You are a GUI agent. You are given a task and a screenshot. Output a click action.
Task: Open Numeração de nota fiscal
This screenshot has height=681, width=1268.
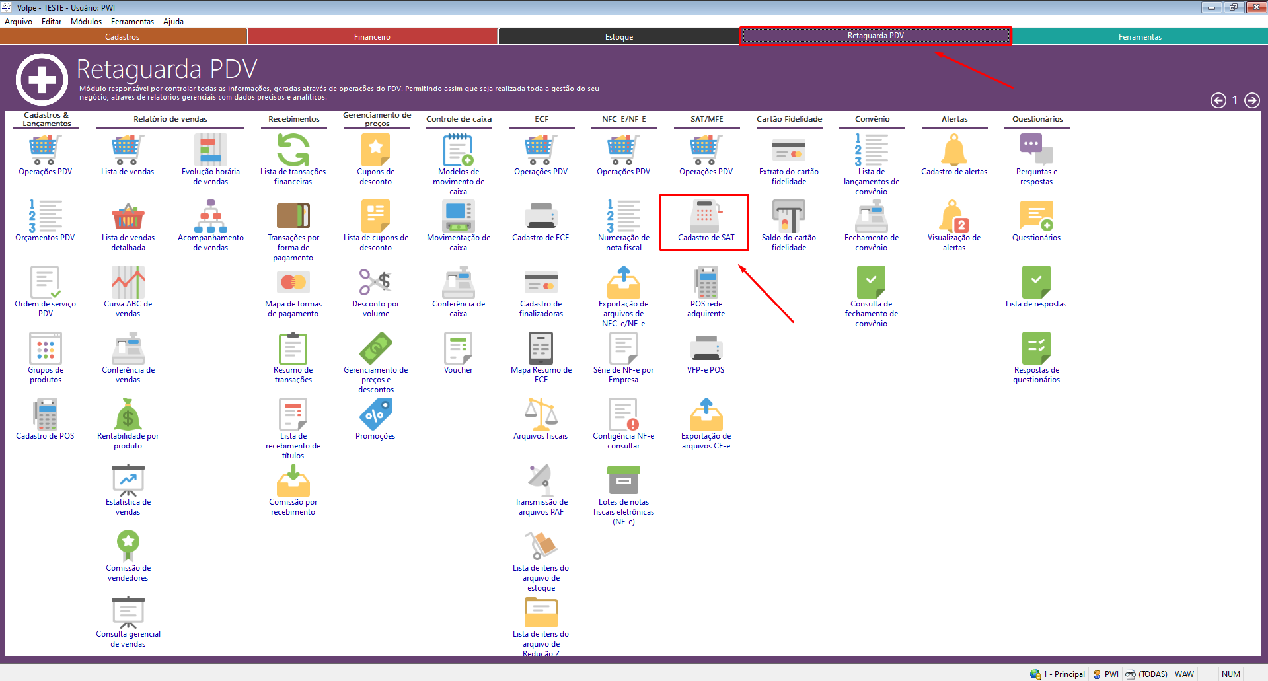coord(624,226)
